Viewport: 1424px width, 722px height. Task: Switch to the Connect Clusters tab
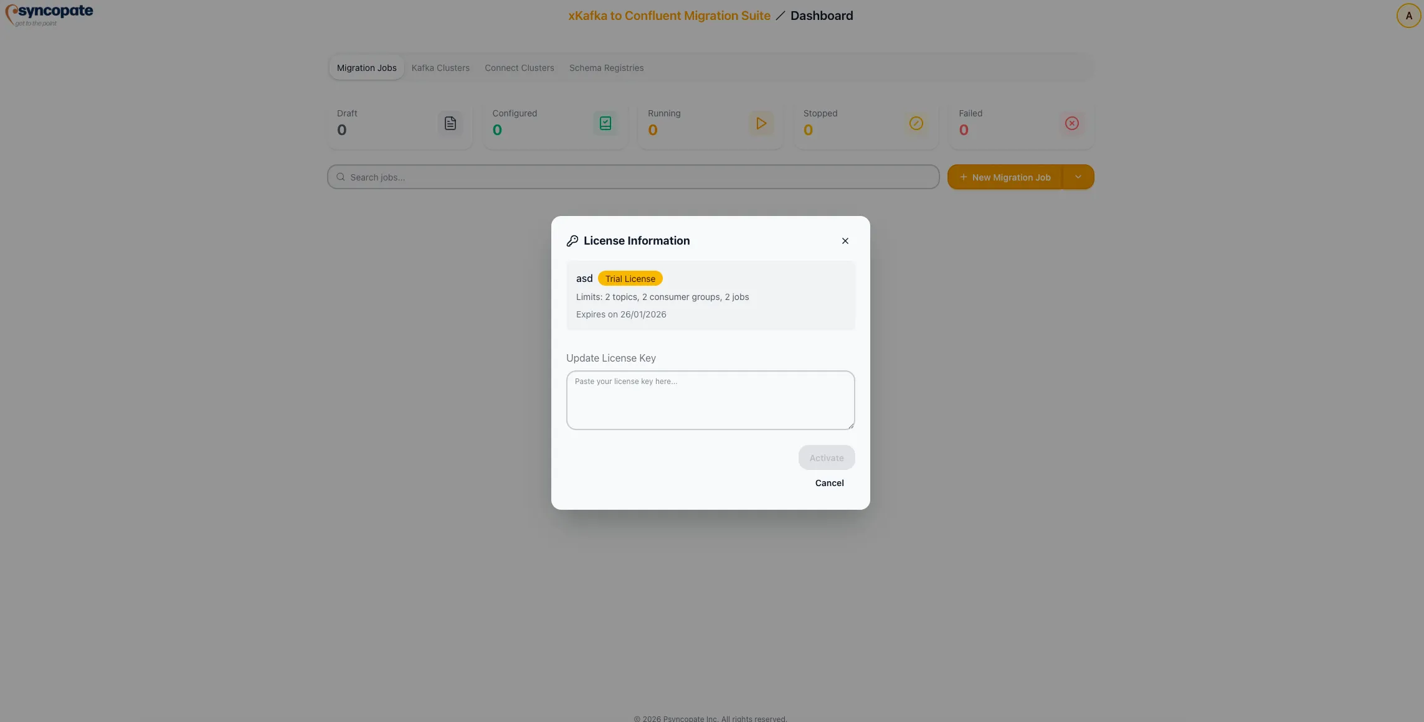pos(519,67)
